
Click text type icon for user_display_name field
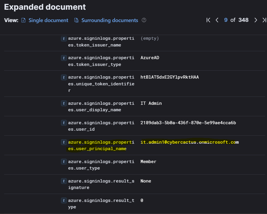(x=64, y=103)
